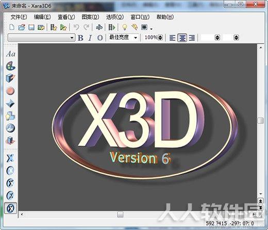
Task: Select the X board style icon
Action: (10, 183)
